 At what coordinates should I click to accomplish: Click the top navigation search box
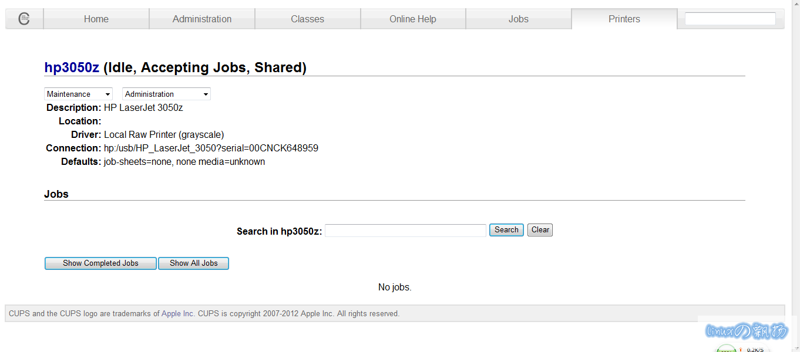tap(730, 19)
